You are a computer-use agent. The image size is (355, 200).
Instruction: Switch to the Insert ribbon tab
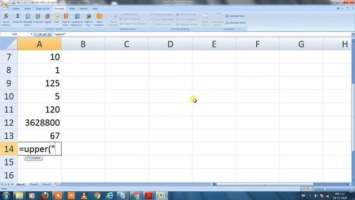(x=28, y=9)
